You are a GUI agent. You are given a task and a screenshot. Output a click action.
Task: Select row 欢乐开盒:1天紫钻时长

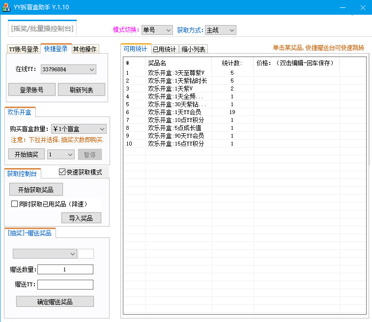tap(244, 81)
